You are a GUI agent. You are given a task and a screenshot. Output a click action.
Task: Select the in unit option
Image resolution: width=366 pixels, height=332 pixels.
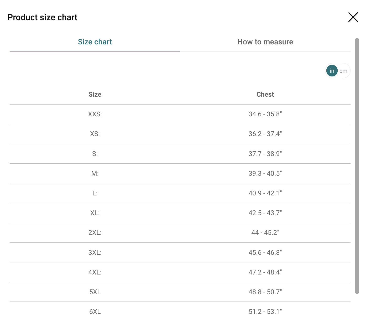(x=332, y=71)
